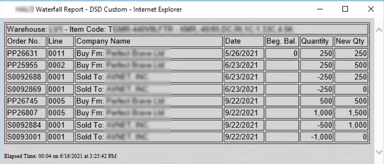
Task: Click New Qty 1,500 in PP26807 row
Action: point(351,113)
